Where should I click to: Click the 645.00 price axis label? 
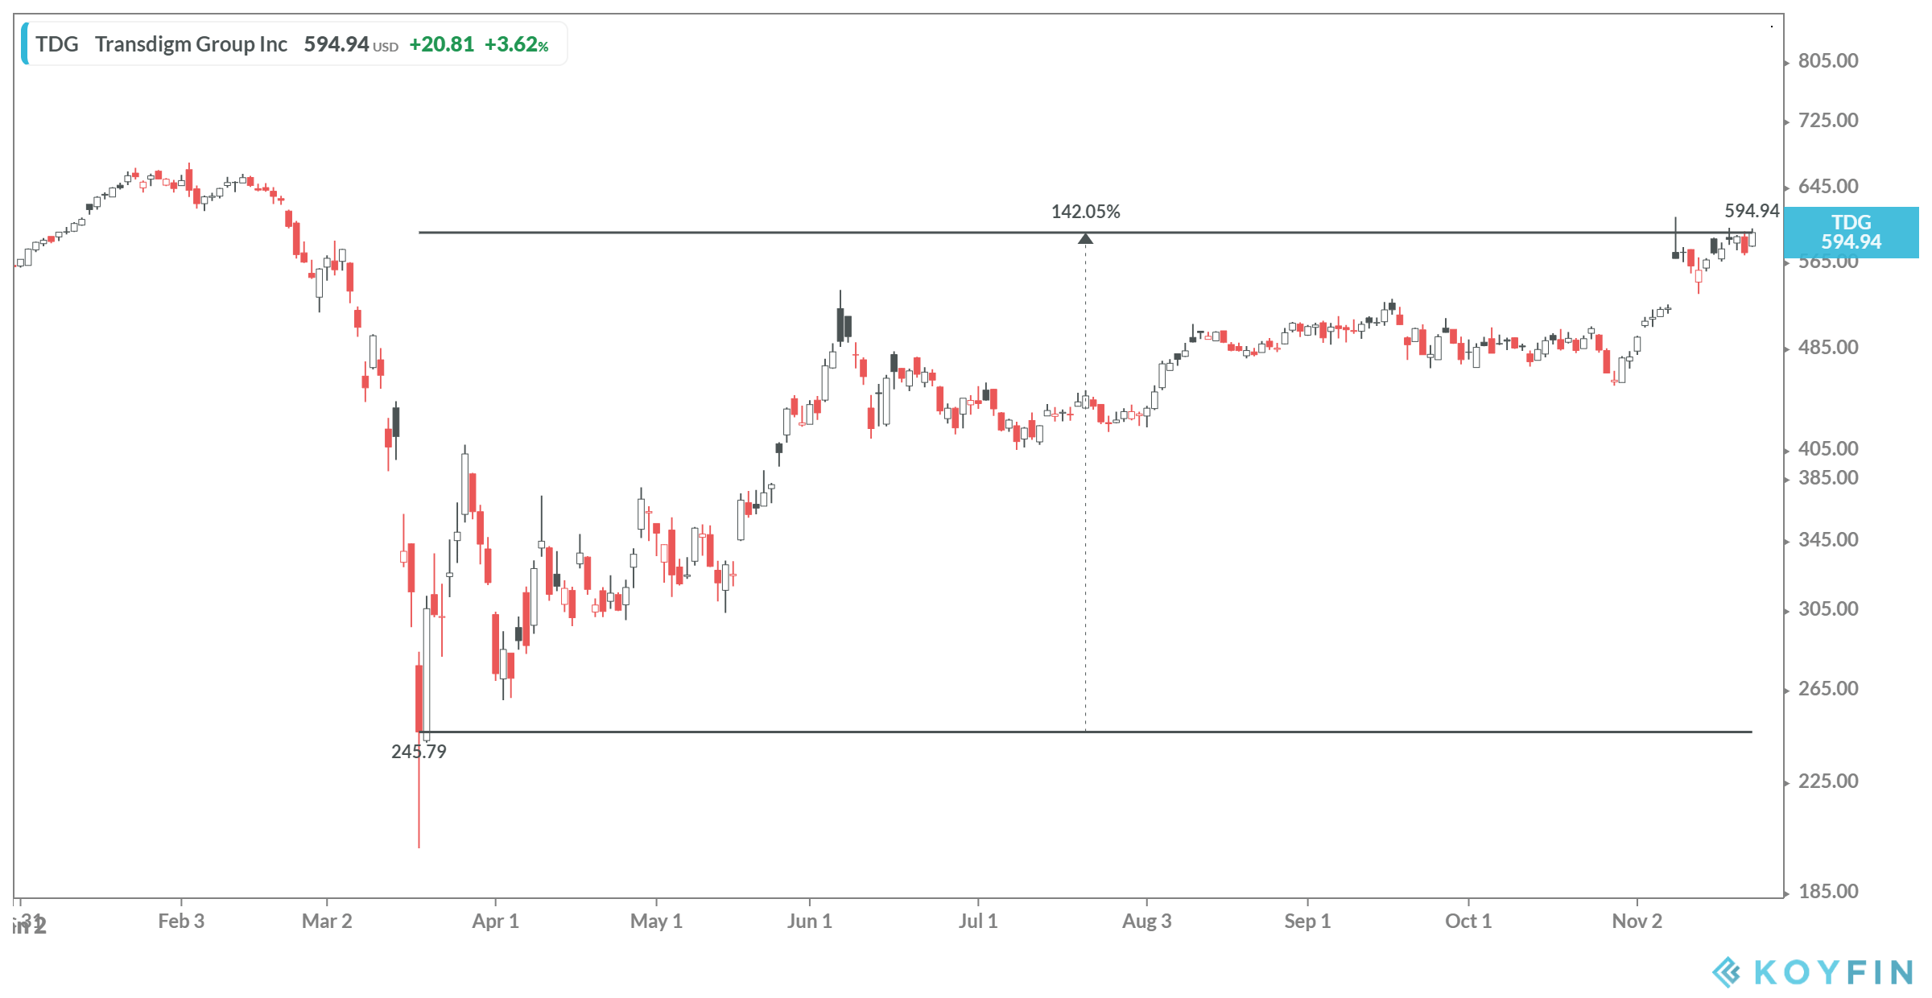[1828, 187]
